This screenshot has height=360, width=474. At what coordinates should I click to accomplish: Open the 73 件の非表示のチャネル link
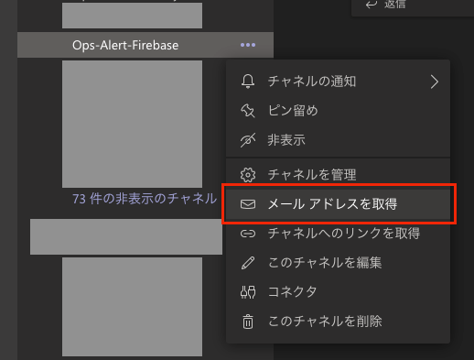pos(145,199)
